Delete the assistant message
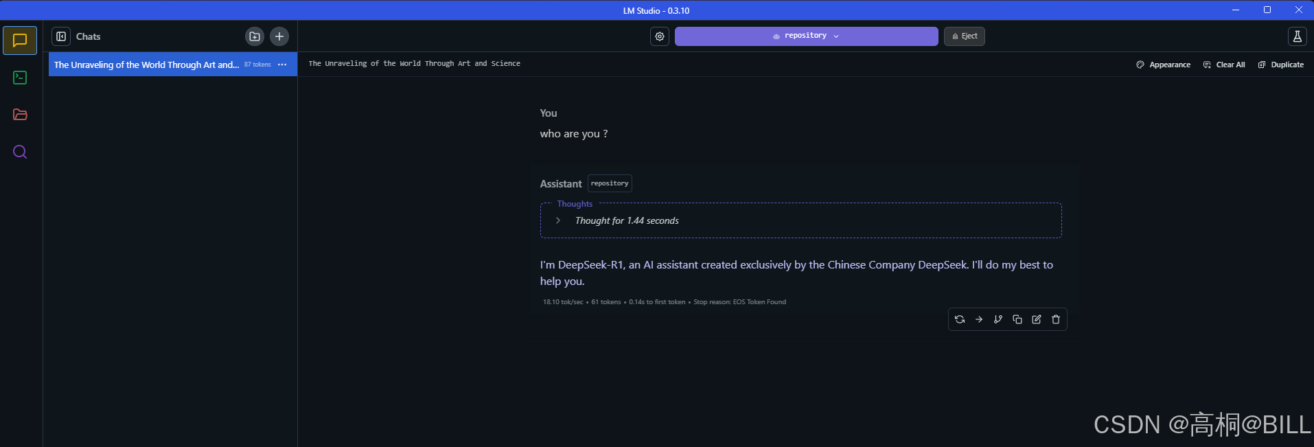This screenshot has height=447, width=1314. click(x=1056, y=319)
